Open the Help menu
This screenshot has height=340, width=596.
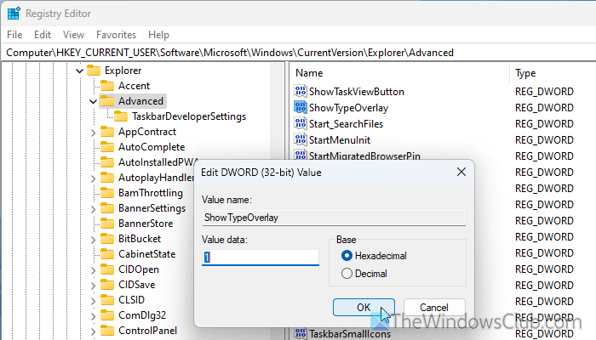(x=158, y=35)
